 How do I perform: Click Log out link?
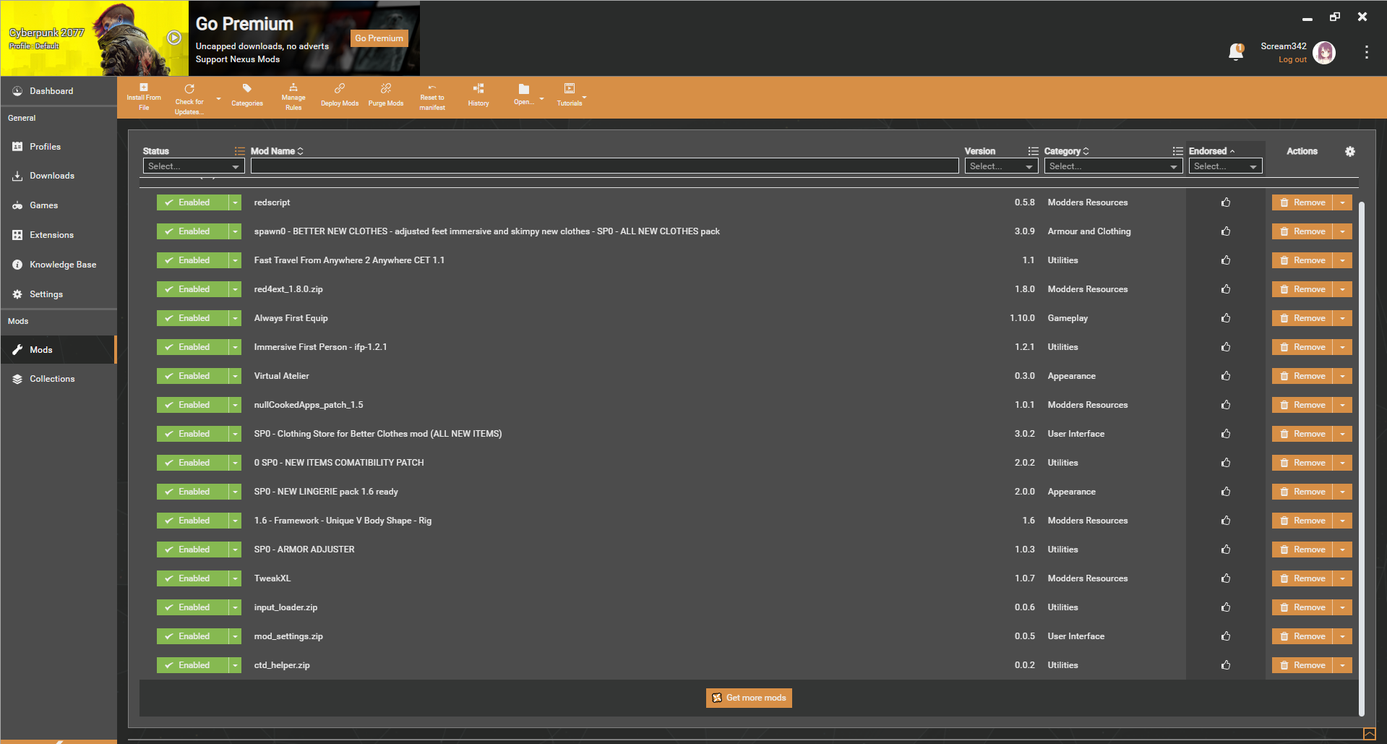(x=1292, y=60)
